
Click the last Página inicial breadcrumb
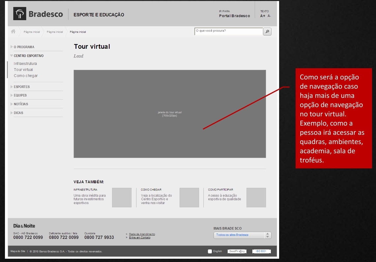click(x=78, y=32)
